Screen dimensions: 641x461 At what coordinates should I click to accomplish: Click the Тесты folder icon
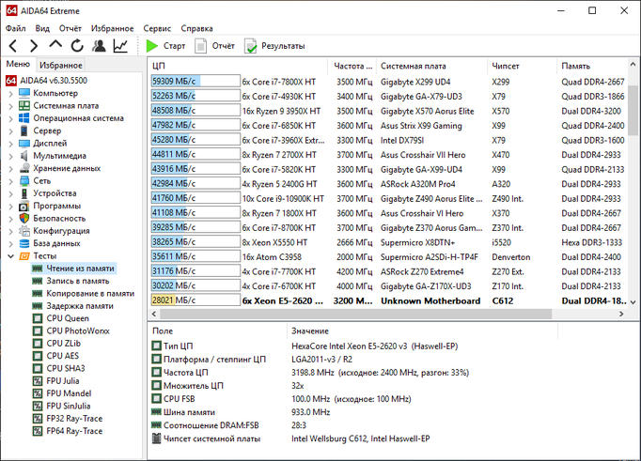(24, 256)
